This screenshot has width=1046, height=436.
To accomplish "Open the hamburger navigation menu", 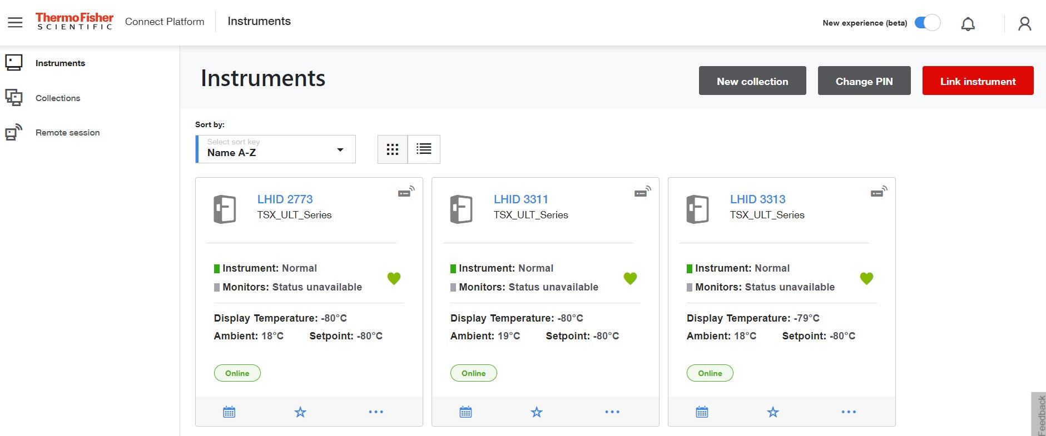I will (x=15, y=22).
